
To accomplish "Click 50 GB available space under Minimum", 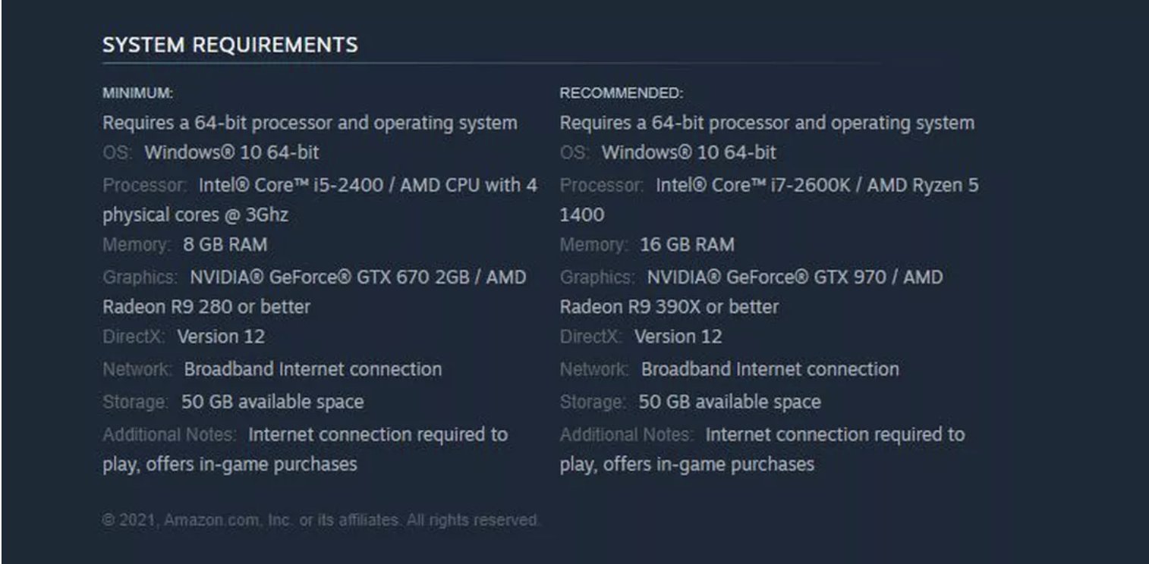I will [272, 402].
